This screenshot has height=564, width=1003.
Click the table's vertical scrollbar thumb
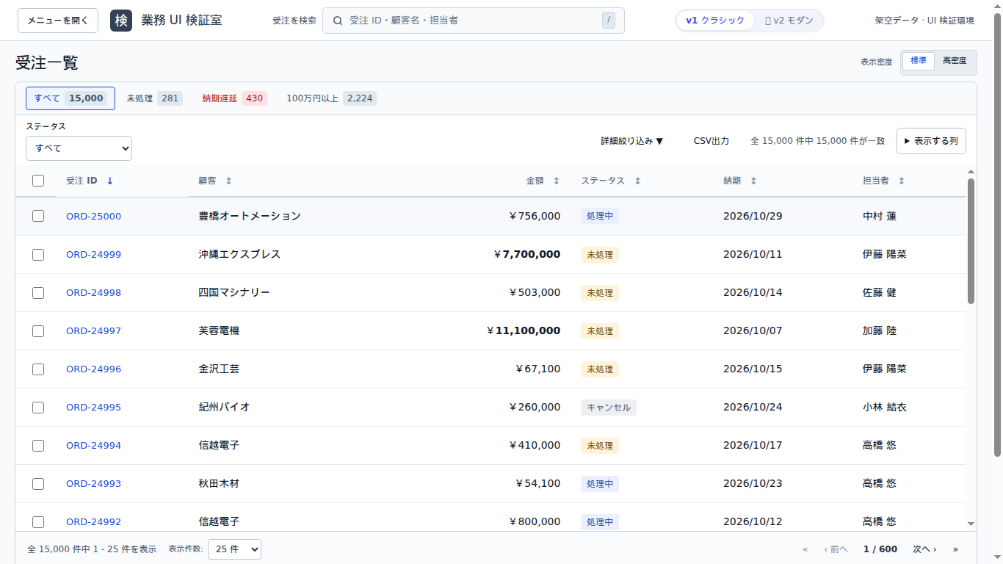[971, 241]
